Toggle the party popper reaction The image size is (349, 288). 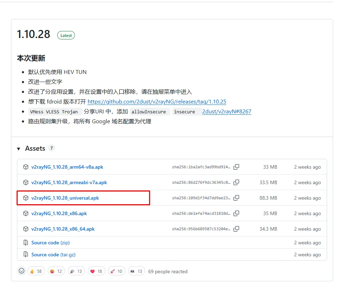point(76,271)
